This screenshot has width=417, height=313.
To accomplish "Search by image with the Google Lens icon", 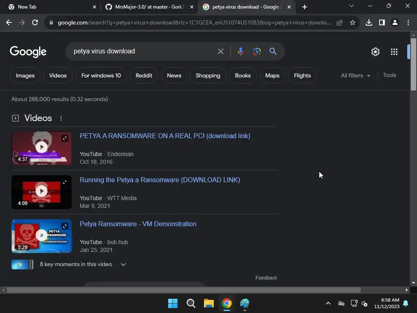I will (x=257, y=51).
